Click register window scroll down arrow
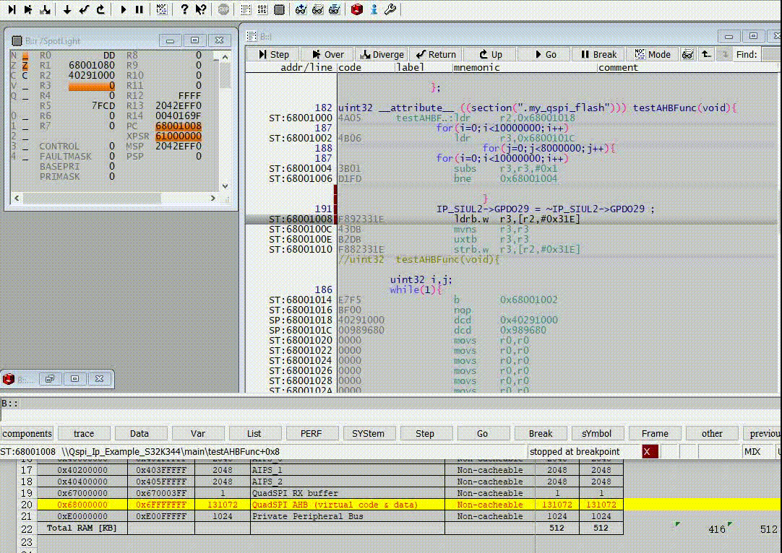This screenshot has height=553, width=782. click(225, 186)
